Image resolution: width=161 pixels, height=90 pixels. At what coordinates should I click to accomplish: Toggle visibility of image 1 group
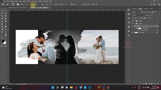coord(133,21)
